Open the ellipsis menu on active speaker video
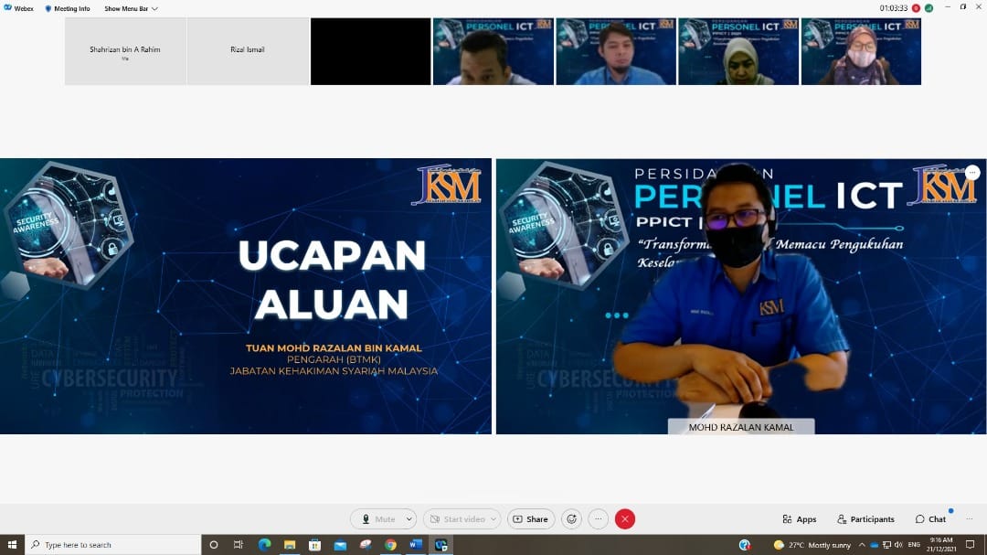 point(972,172)
